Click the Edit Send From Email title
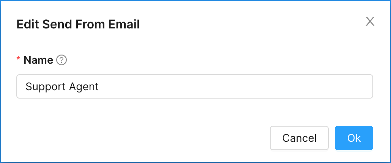Viewport: 391px width, 163px height. point(78,24)
